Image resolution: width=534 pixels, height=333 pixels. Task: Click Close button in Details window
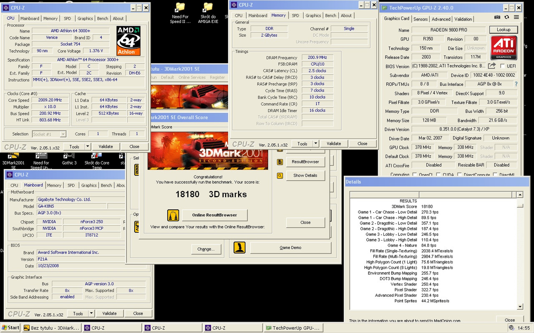coord(510,320)
